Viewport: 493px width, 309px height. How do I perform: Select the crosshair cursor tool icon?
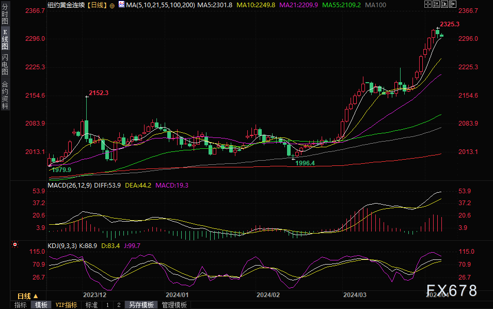click(428, 5)
